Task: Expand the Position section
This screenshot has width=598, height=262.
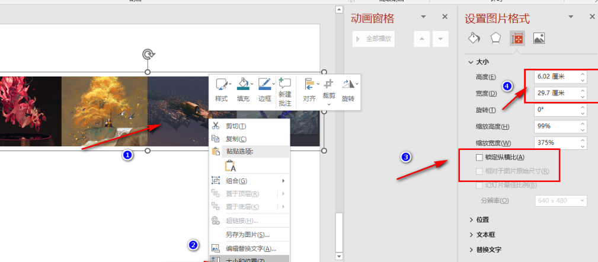Action: (x=479, y=220)
